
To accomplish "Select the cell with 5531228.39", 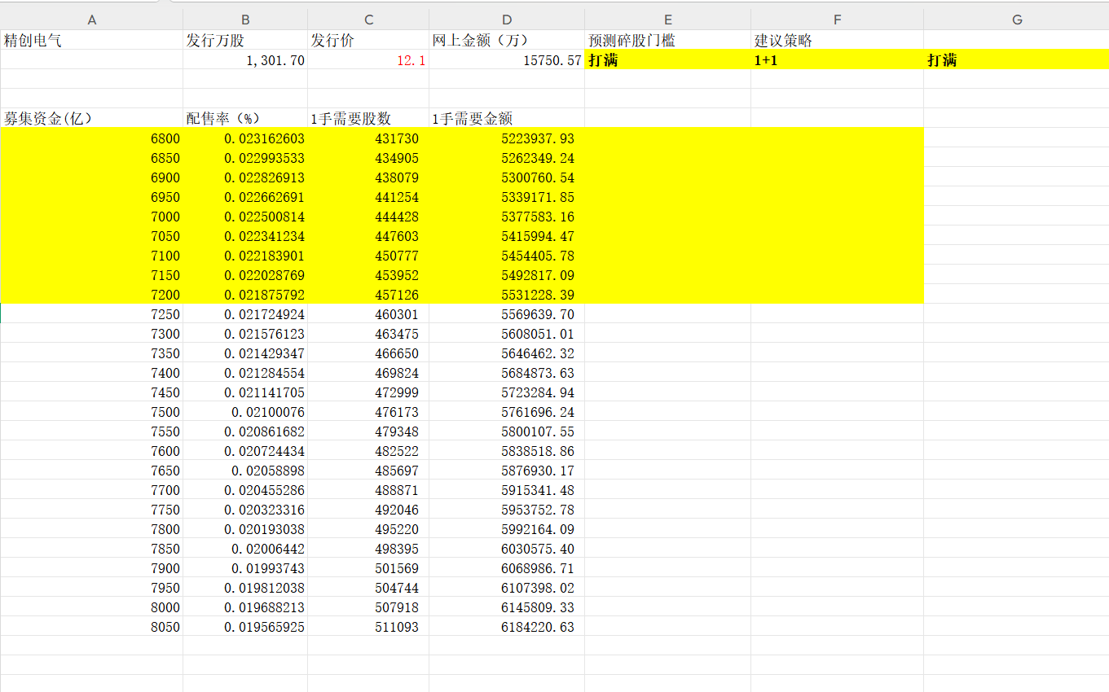I will [507, 295].
